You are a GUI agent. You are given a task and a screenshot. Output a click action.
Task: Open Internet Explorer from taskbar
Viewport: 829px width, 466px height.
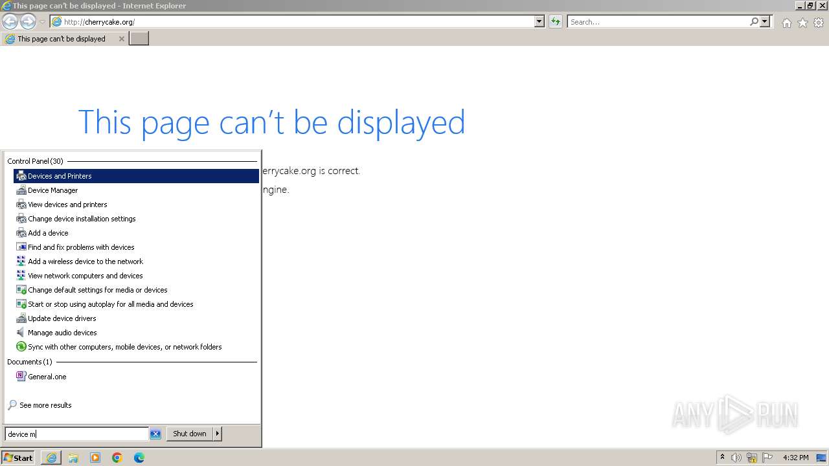(51, 458)
